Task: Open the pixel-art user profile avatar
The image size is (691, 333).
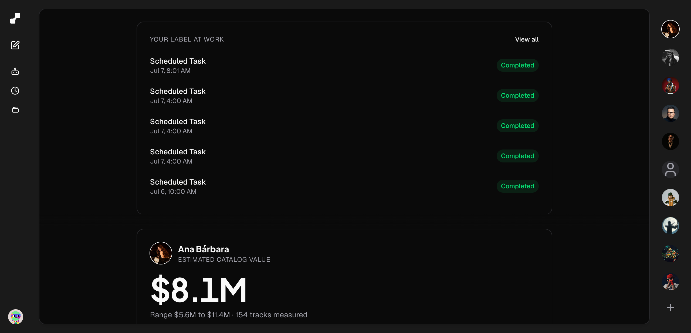Action: coord(16,317)
